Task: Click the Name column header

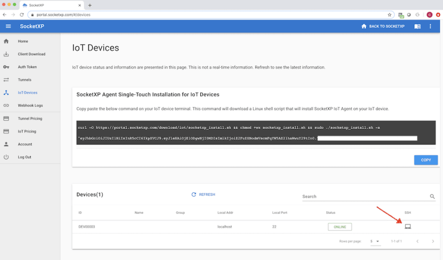Action: click(139, 213)
